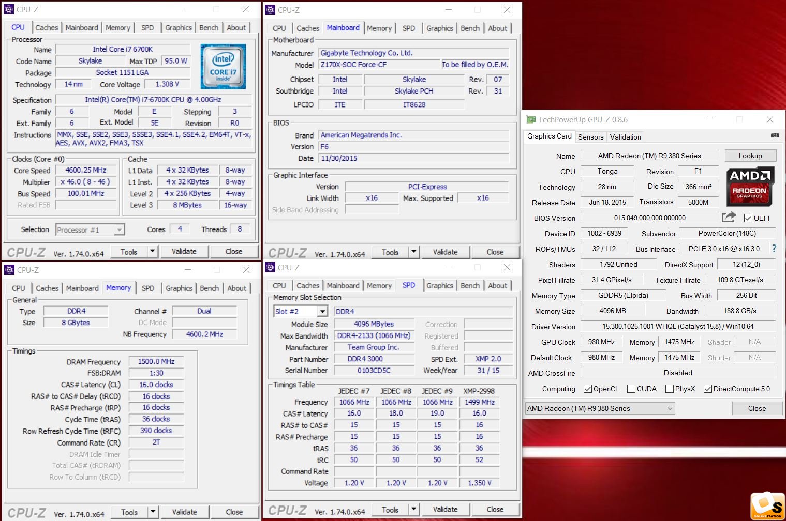Click the GPU-Z title bar app icon

click(531, 119)
